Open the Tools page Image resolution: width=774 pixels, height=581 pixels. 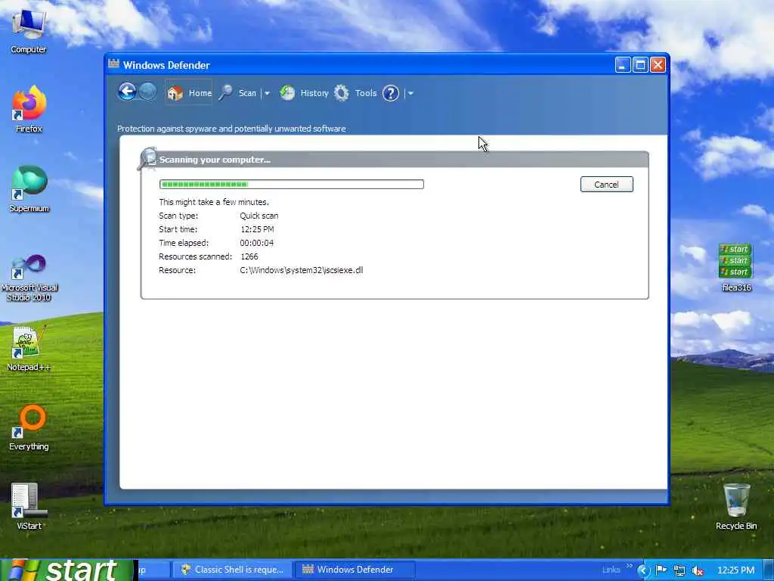[x=355, y=93]
